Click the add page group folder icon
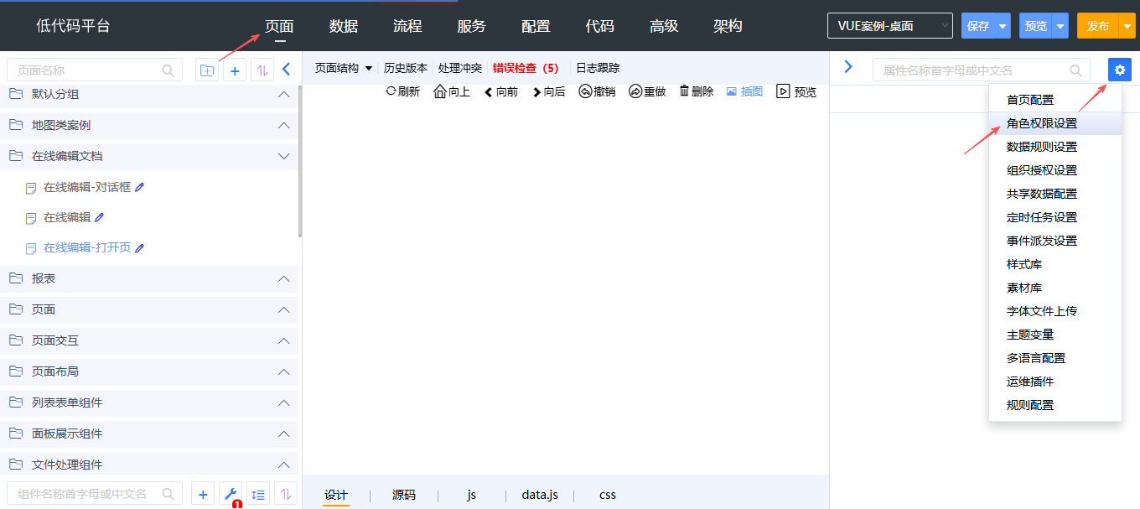1140x509 pixels. (x=206, y=70)
